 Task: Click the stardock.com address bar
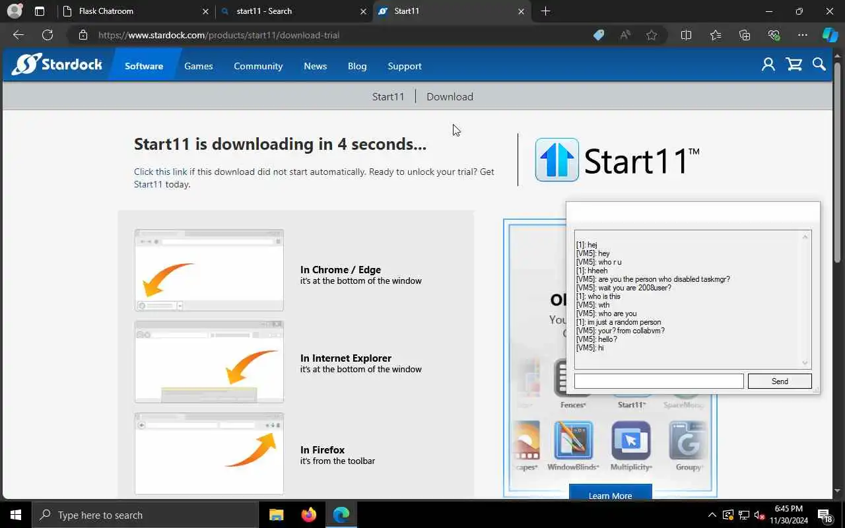(330, 35)
